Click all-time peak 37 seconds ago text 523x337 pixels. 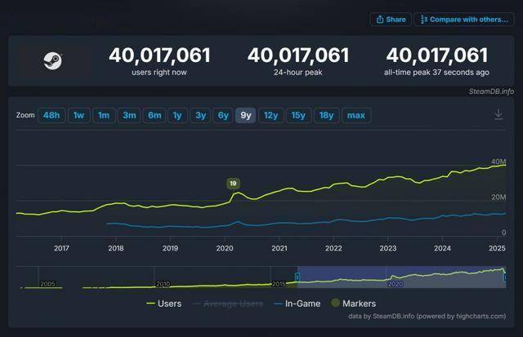tap(436, 73)
